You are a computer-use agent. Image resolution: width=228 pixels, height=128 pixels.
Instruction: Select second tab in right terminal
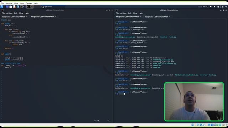coord(157,17)
